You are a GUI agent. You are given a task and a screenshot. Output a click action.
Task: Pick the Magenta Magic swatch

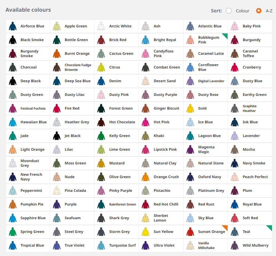pos(206,149)
